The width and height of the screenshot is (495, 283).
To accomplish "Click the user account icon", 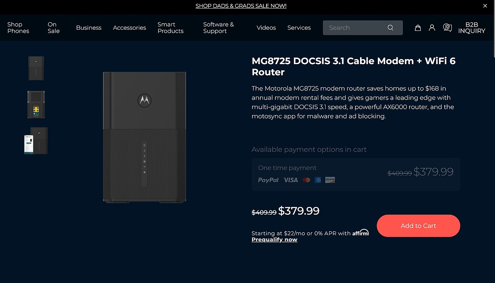I will 432,28.
